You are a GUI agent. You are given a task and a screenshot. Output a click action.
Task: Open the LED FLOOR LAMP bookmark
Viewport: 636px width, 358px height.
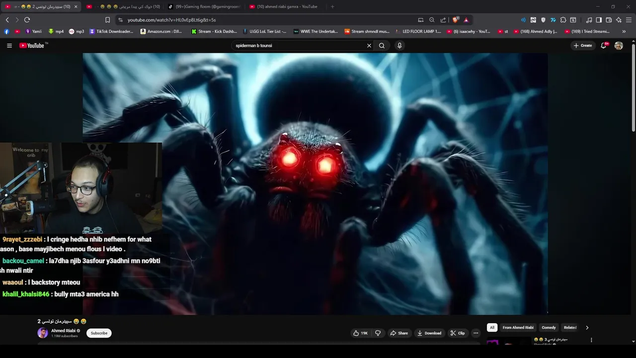pyautogui.click(x=418, y=31)
